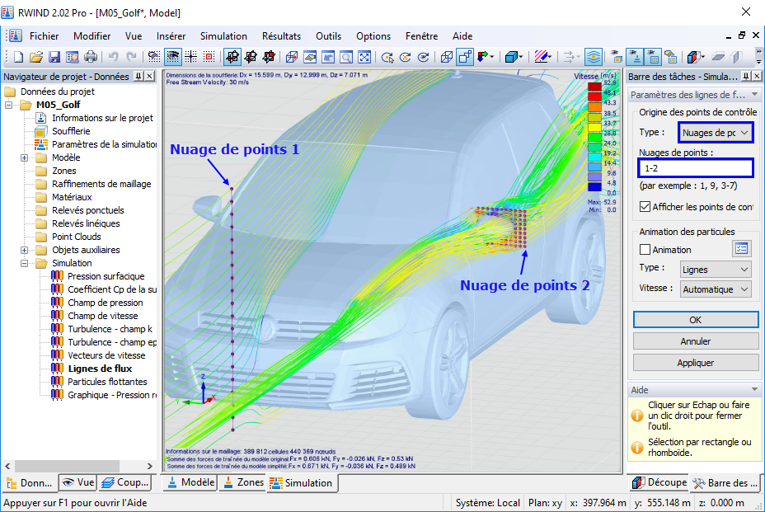The width and height of the screenshot is (765, 512).
Task: Click the navigator horizontal scrollbar right arrow
Action: point(150,466)
